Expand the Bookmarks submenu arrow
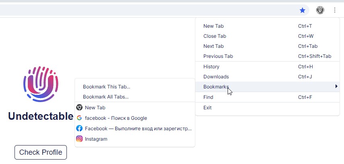 coord(336,86)
